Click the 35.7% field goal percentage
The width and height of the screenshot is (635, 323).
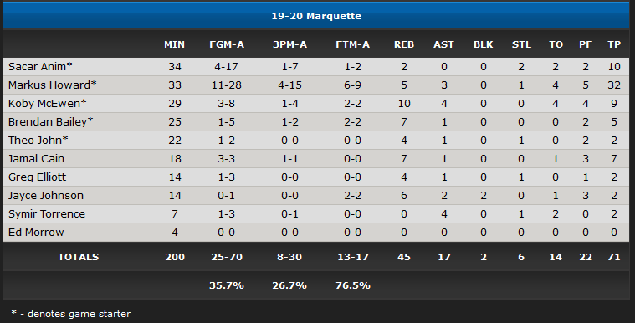[x=227, y=285]
